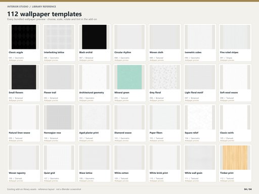Click the "Black orchid" title text
Image resolution: width=259 pixels, height=194 pixels.
pyautogui.click(x=86, y=53)
